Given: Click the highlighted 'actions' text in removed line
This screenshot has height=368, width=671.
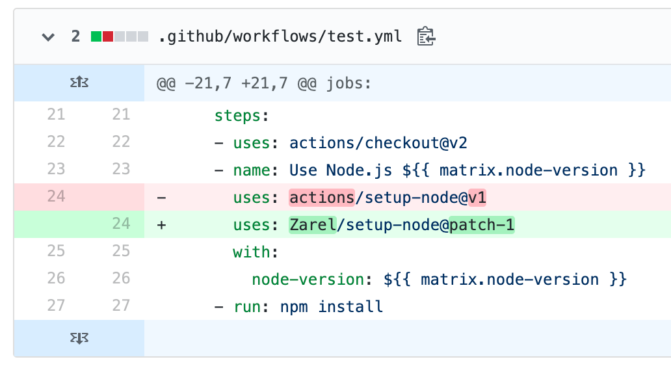Looking at the screenshot, I should 322,197.
